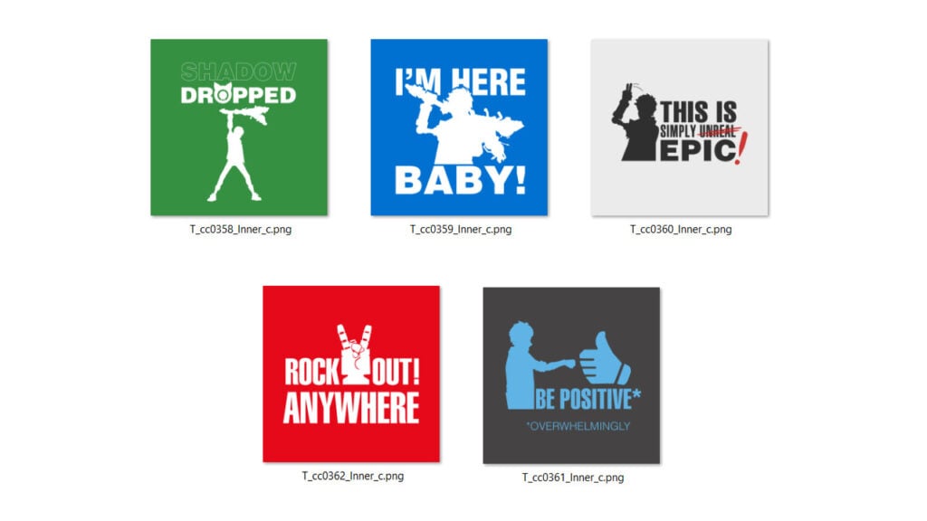927x521 pixels.
Task: Click the dark silhouette figure beside THIS IS
Action: pyautogui.click(x=636, y=123)
